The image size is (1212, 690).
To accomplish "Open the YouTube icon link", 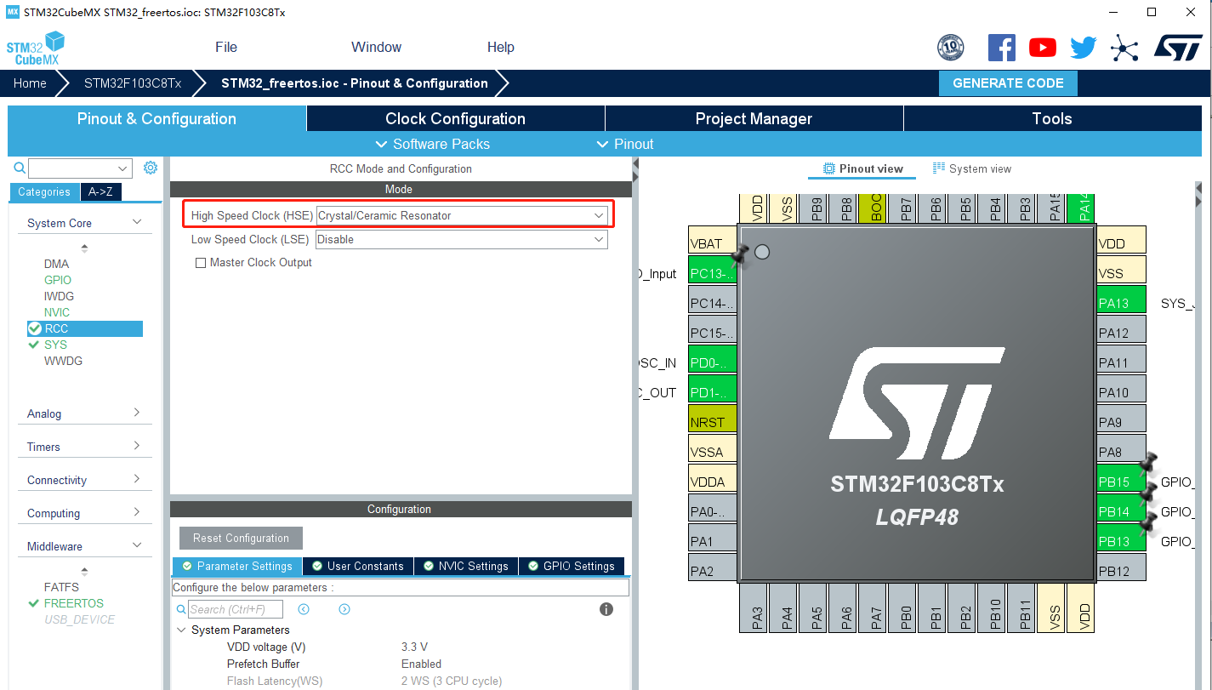I will tap(1043, 48).
